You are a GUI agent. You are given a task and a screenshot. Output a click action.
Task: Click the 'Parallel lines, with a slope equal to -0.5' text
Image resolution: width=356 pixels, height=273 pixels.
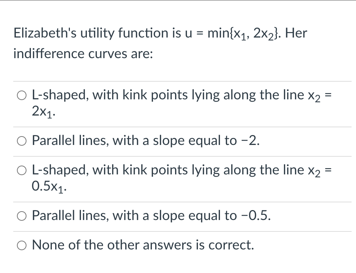(152, 216)
